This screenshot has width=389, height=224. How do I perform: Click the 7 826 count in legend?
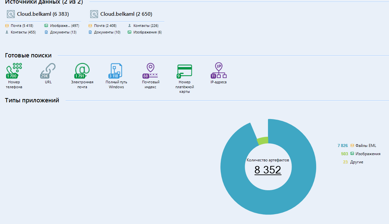tap(343, 146)
